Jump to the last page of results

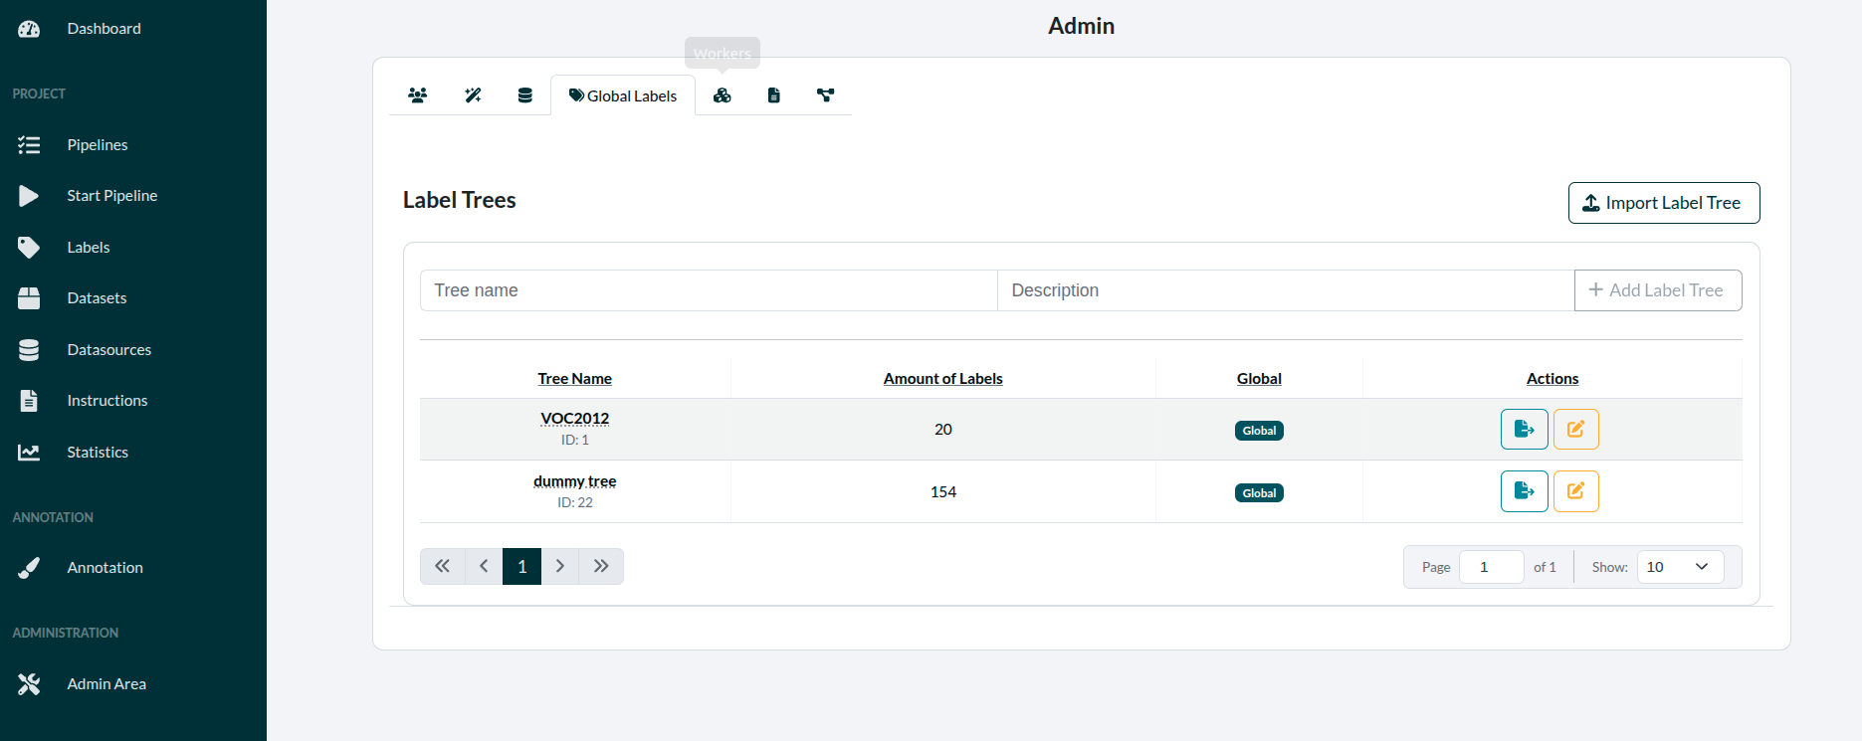pos(601,566)
